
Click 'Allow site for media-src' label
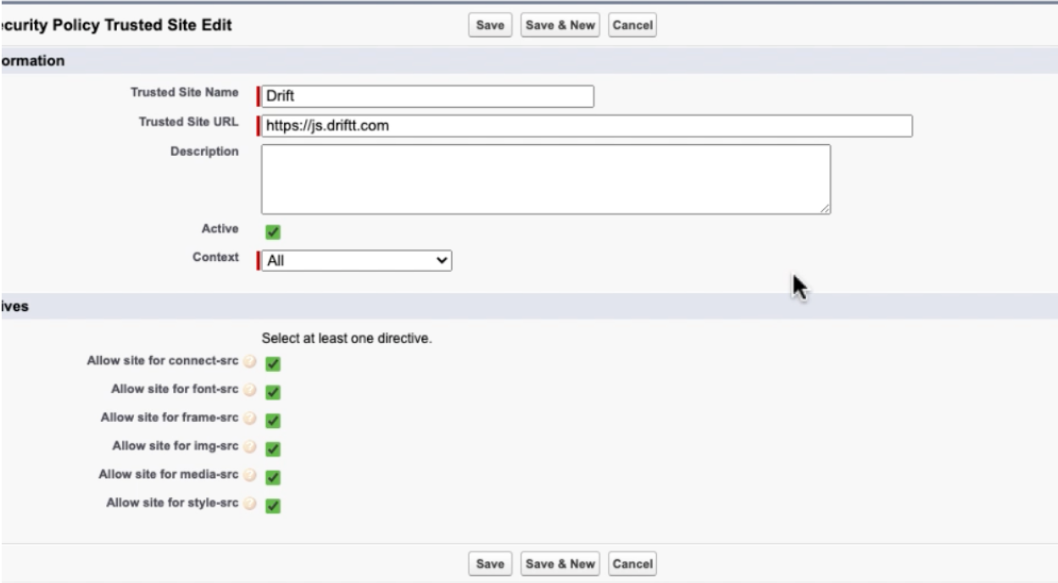170,474
